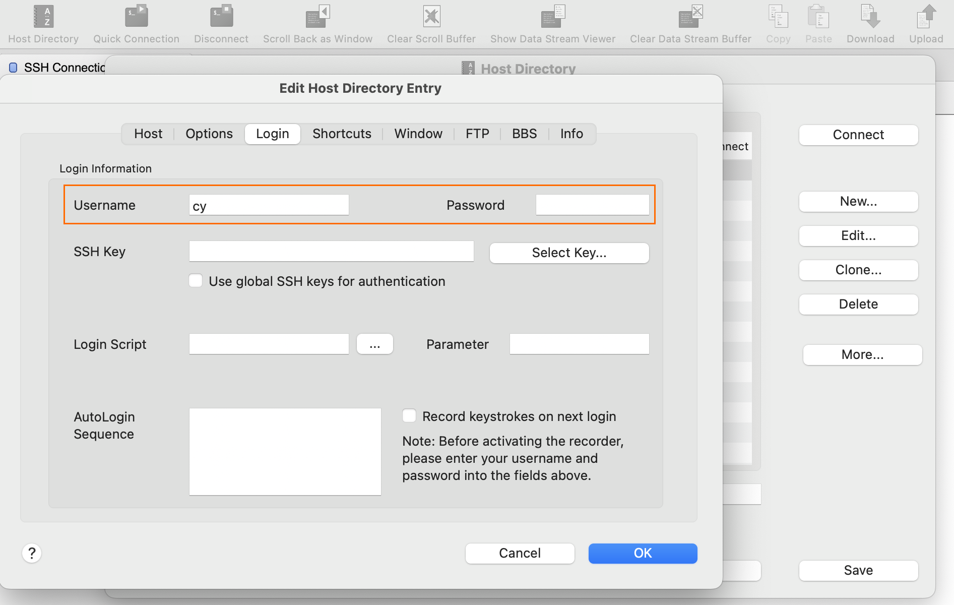Select the Login tab
Image resolution: width=954 pixels, height=605 pixels.
coord(273,134)
